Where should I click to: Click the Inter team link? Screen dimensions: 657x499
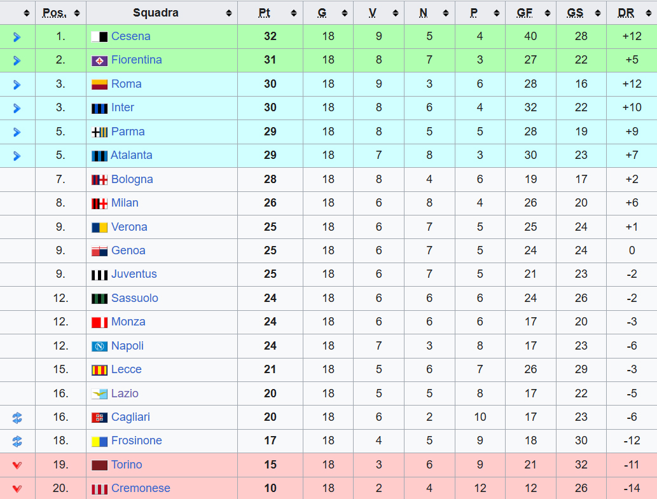(122, 107)
